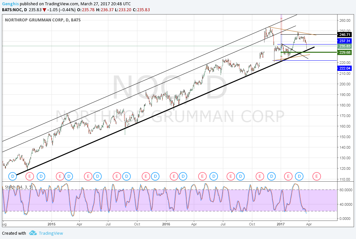Click the 2017 label on time axis
The image size is (356, 239).
pos(281,224)
